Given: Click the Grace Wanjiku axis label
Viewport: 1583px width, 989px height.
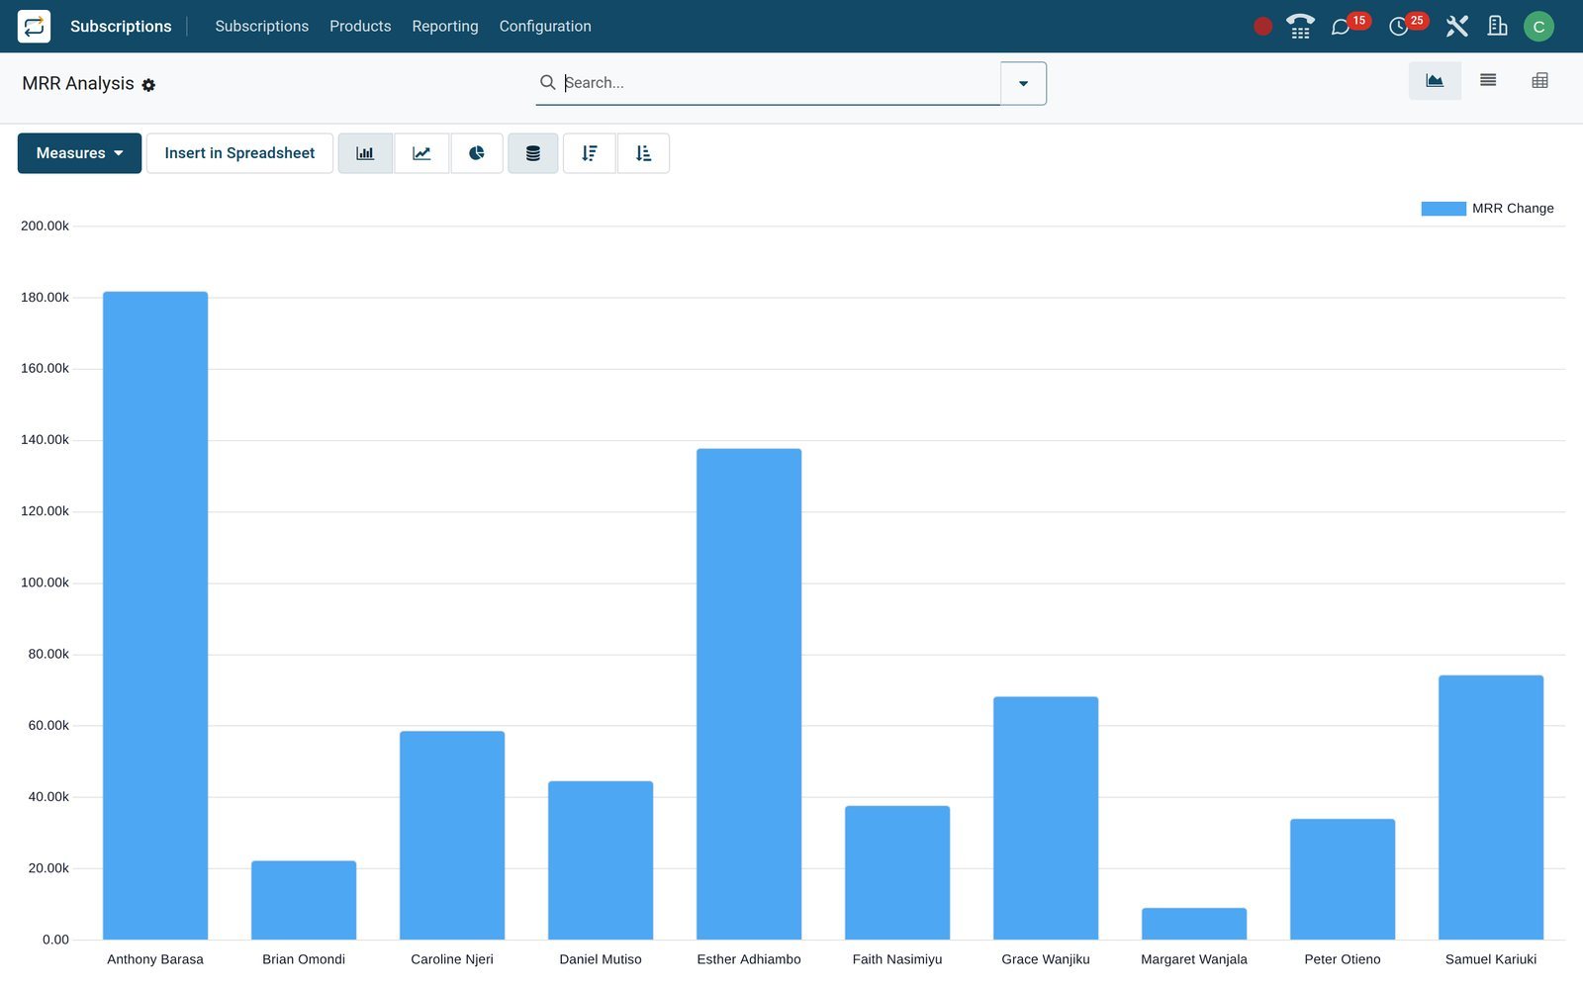Looking at the screenshot, I should click(1046, 959).
